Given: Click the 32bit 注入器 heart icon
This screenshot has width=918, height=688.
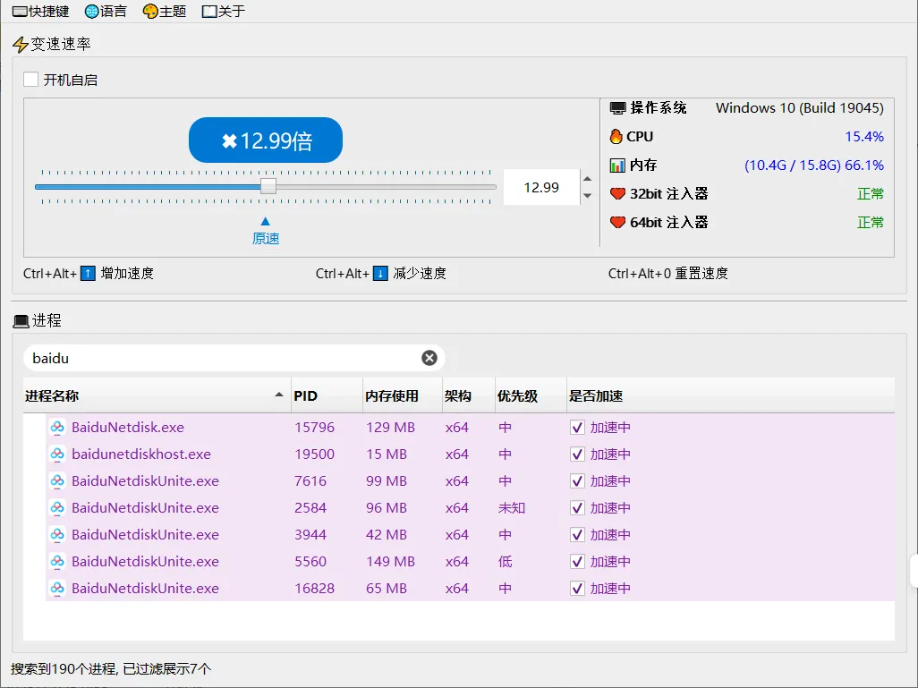Looking at the screenshot, I should click(617, 194).
